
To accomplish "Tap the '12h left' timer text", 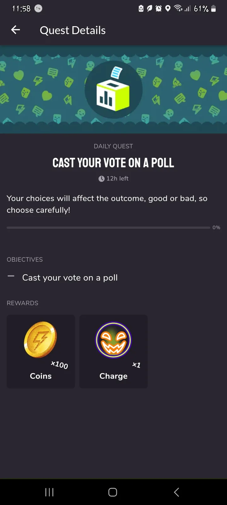I will (x=117, y=179).
